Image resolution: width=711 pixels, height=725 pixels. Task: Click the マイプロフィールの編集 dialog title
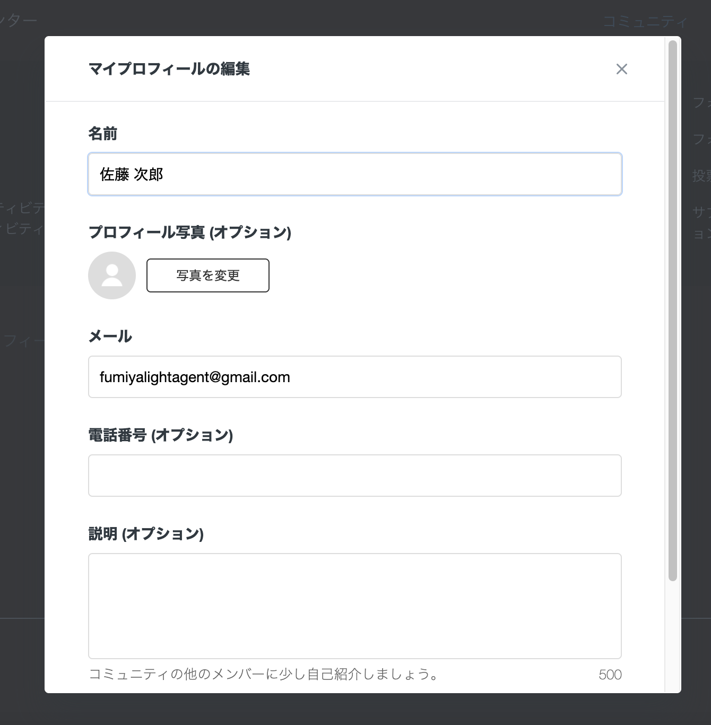click(171, 68)
